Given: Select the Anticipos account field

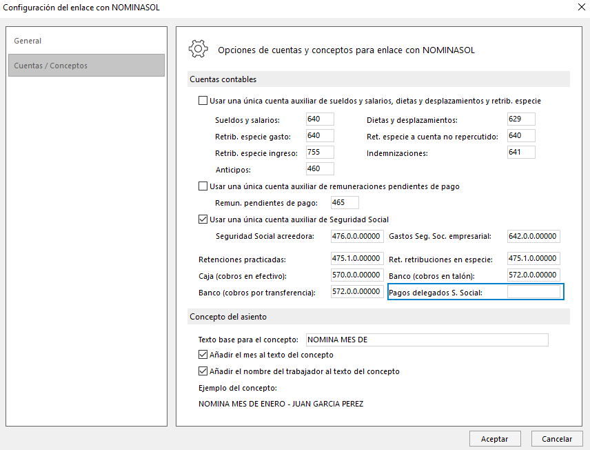Looking at the screenshot, I should tap(320, 169).
